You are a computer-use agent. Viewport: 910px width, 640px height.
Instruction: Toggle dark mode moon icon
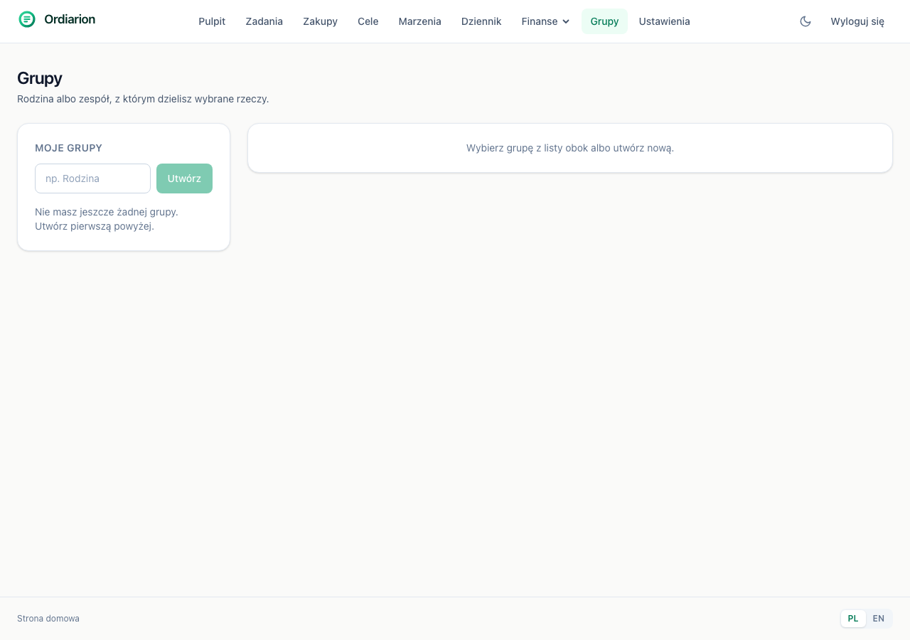click(x=805, y=21)
